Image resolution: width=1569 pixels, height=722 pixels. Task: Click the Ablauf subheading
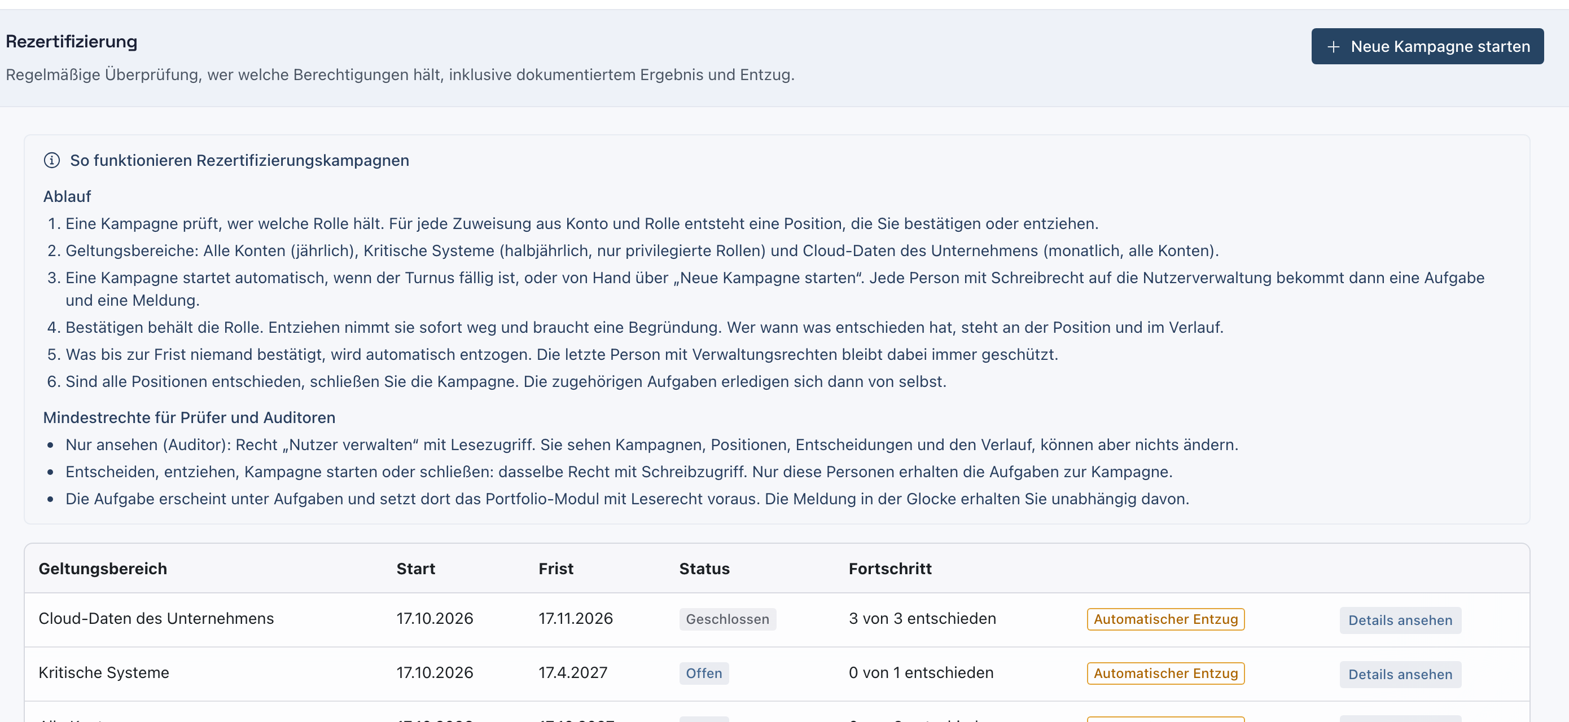point(67,197)
